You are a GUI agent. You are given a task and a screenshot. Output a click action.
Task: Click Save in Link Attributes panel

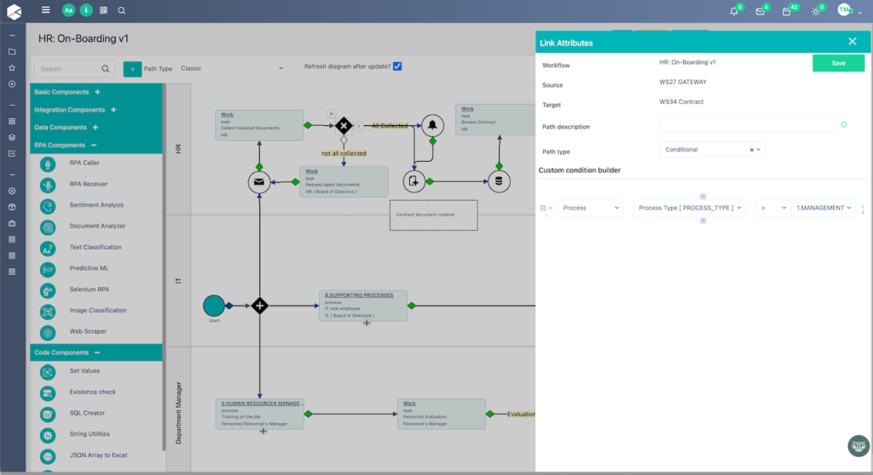[839, 63]
